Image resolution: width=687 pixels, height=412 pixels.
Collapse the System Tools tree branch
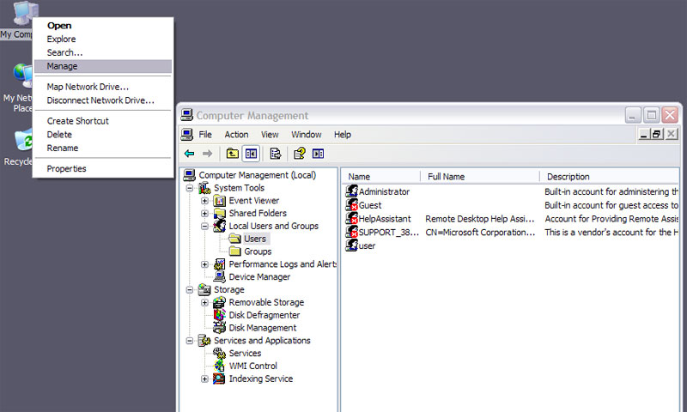[190, 188]
